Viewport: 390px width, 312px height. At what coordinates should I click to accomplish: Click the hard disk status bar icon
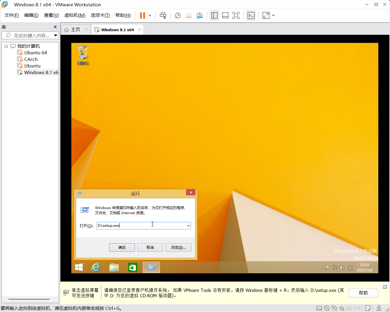[x=319, y=308]
